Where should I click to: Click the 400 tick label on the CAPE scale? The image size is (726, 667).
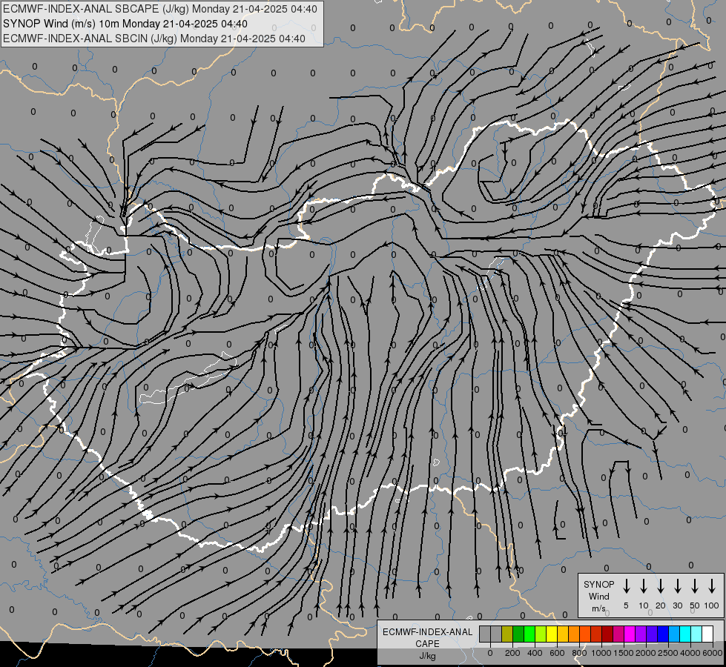point(535,653)
